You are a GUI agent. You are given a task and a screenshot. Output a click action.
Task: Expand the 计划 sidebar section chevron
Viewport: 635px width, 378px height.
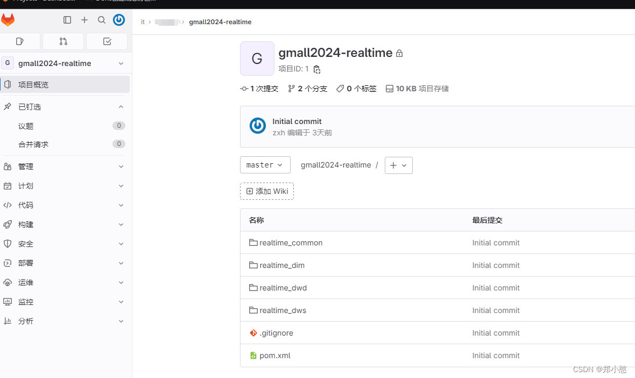(x=121, y=186)
